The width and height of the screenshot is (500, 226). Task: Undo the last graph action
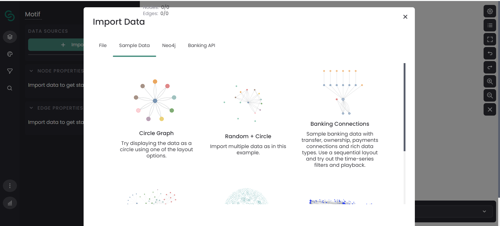coord(490,53)
